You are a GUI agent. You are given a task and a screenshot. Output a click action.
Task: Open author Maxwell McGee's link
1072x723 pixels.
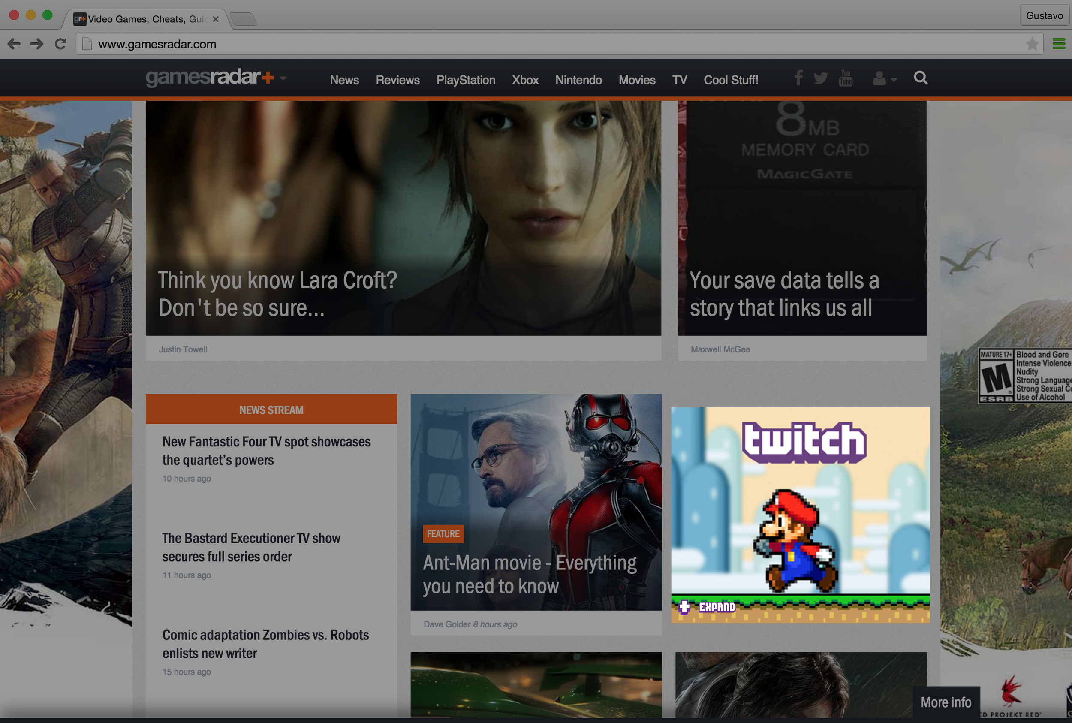[720, 349]
